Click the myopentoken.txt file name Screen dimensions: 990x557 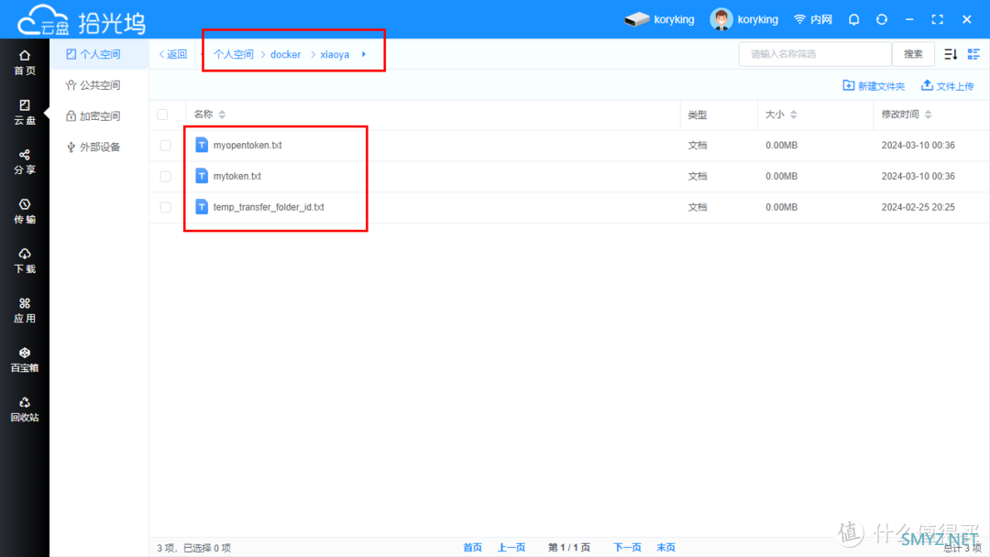pyautogui.click(x=247, y=145)
